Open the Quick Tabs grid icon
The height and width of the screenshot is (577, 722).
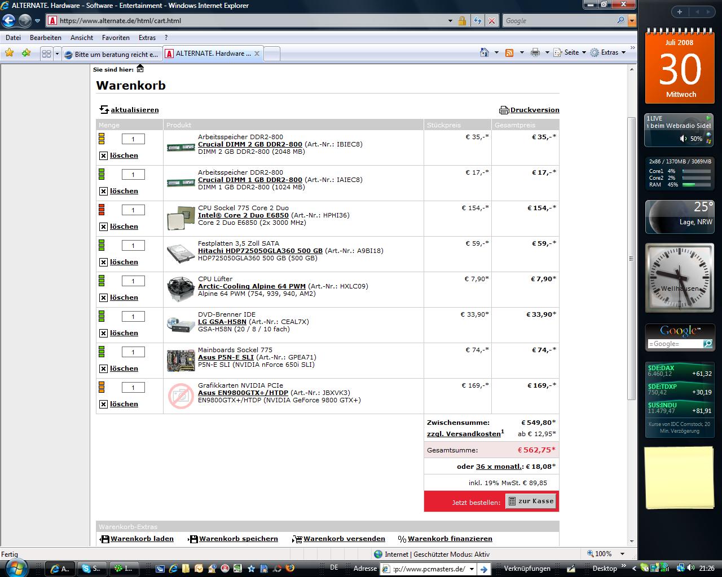47,54
